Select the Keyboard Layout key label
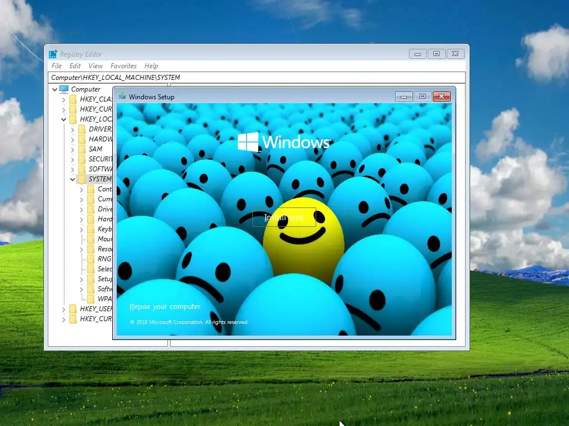 coord(105,229)
